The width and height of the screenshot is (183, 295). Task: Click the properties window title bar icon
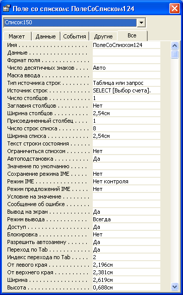pyautogui.click(x=7, y=9)
